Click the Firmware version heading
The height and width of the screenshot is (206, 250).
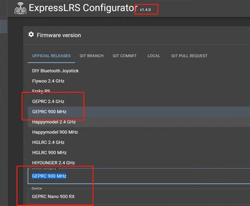(x=59, y=35)
